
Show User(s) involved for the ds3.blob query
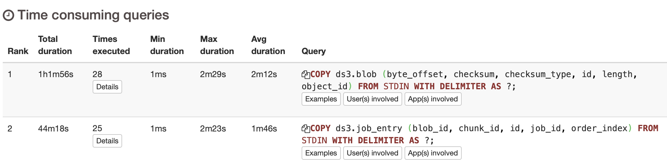372,99
